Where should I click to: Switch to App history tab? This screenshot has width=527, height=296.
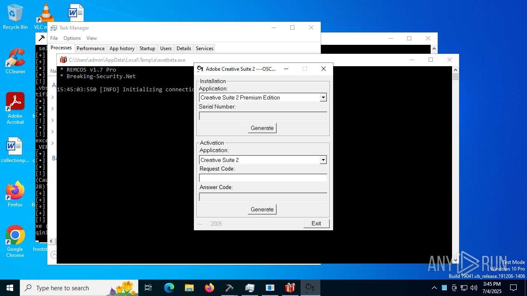pos(122,49)
